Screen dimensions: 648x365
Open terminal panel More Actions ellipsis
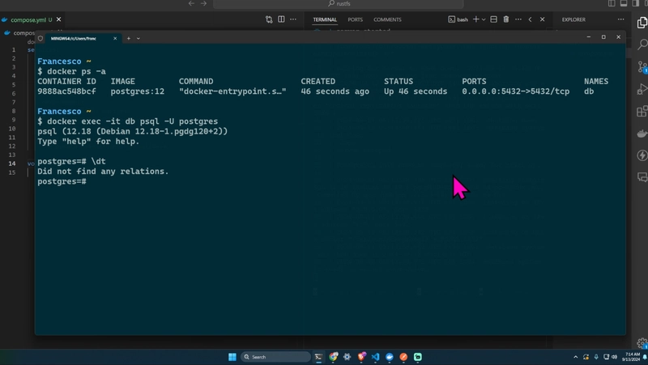point(518,19)
